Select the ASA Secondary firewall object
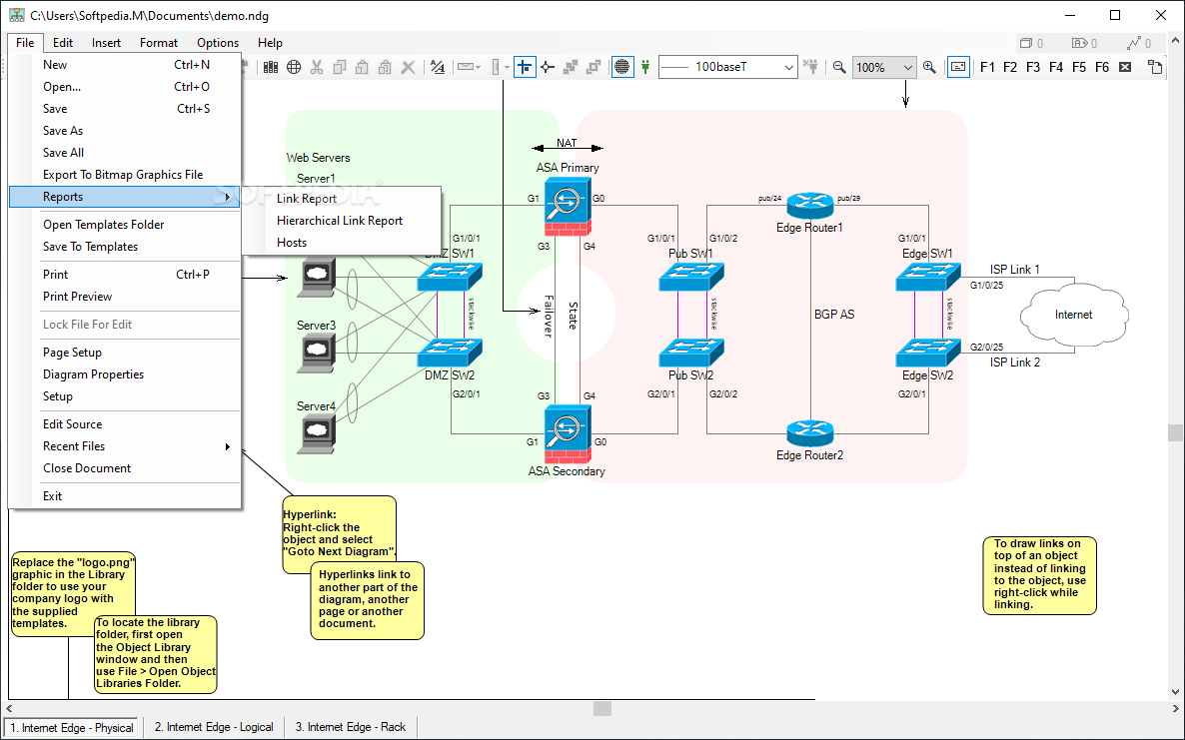 click(x=568, y=434)
